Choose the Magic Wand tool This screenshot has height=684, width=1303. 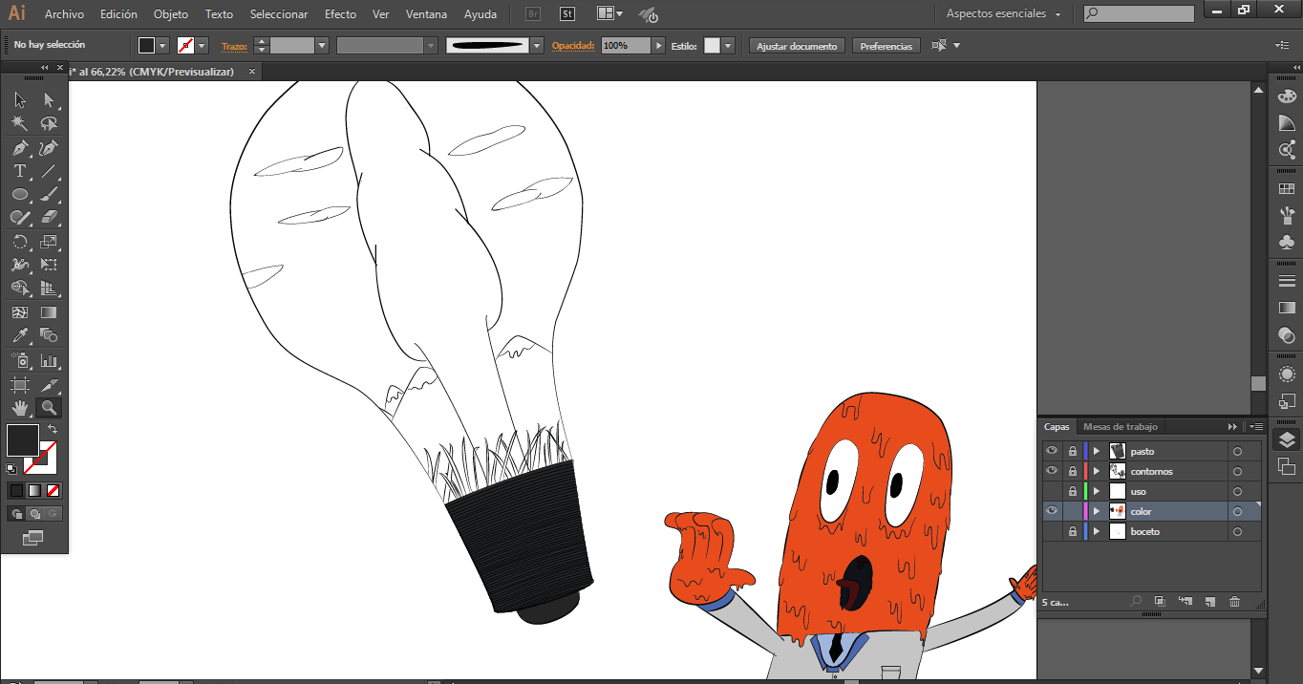(x=19, y=123)
